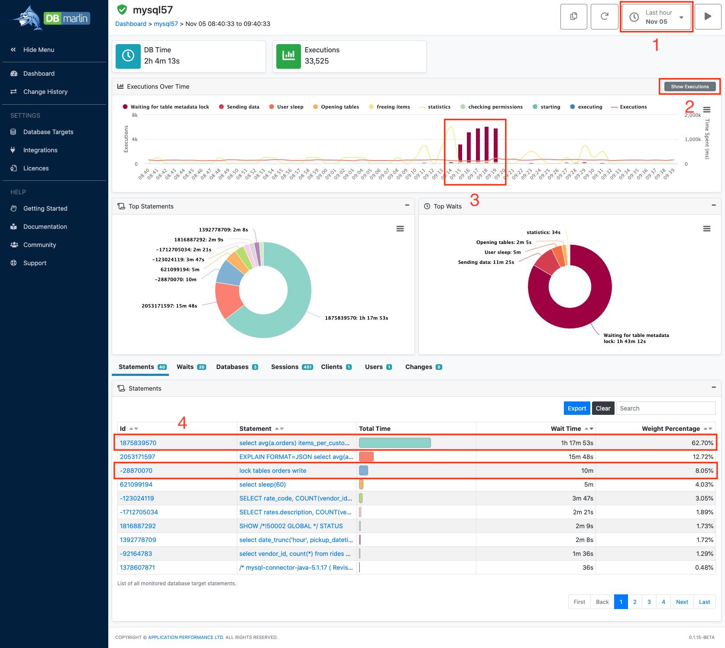Toggle the freeing items legend series
Image resolution: width=725 pixels, height=648 pixels.
click(x=389, y=107)
